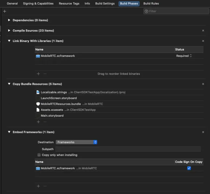210x194 pixels.
Task: Open the Signing & Capabilities tab
Action: pyautogui.click(x=38, y=4)
